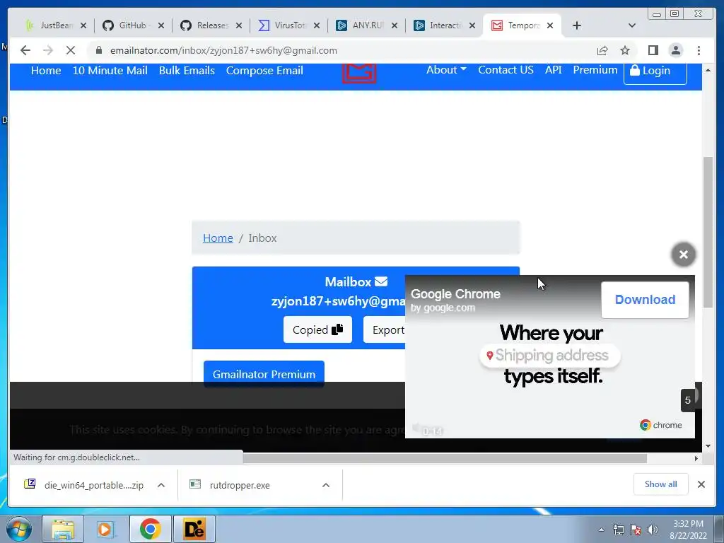Image resolution: width=724 pixels, height=543 pixels.
Task: Close the JustBeam tab
Action: click(83, 26)
